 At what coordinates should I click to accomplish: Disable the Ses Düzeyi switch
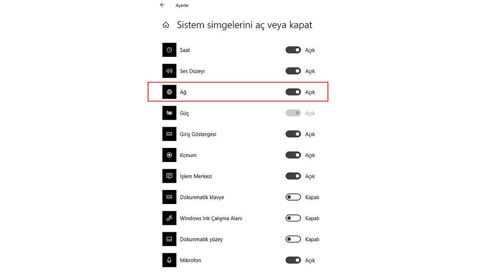click(x=293, y=70)
